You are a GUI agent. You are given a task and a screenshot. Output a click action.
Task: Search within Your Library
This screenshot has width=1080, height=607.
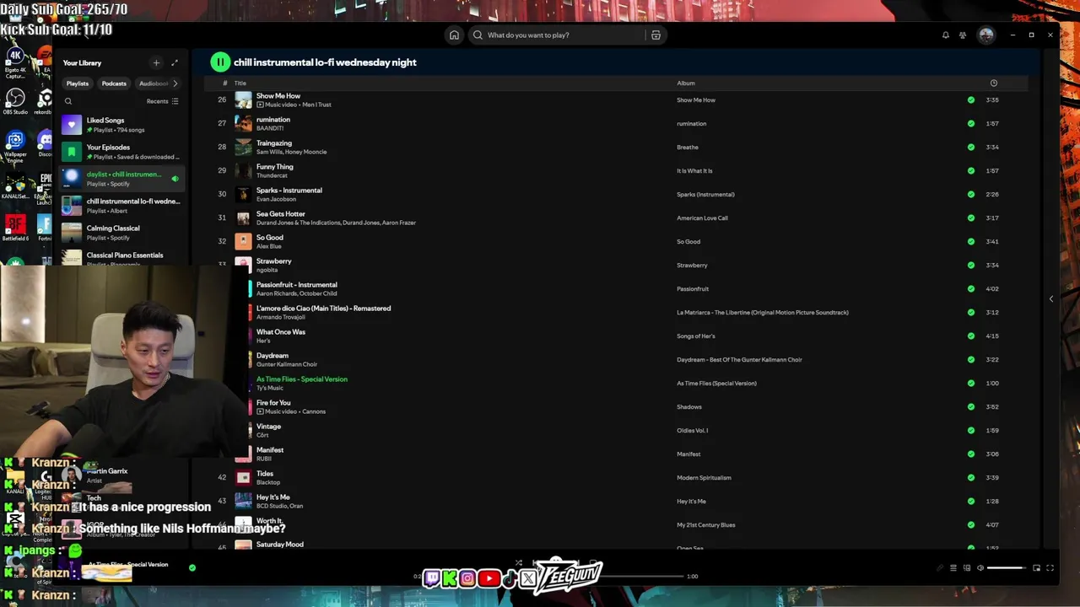tap(68, 101)
